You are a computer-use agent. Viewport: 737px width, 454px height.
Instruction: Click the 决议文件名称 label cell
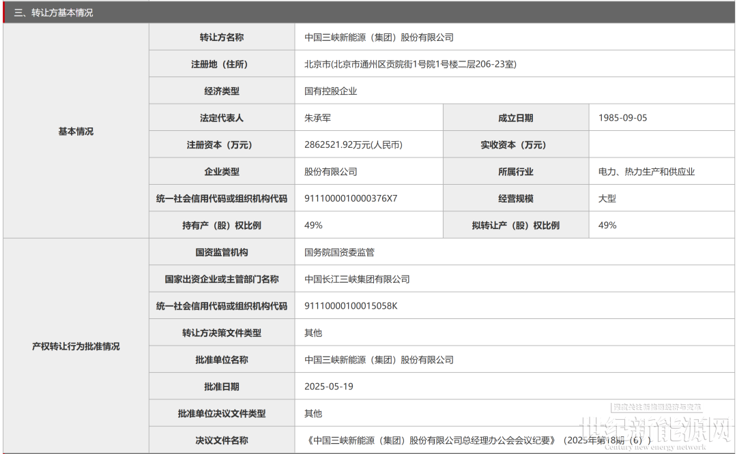pyautogui.click(x=222, y=440)
